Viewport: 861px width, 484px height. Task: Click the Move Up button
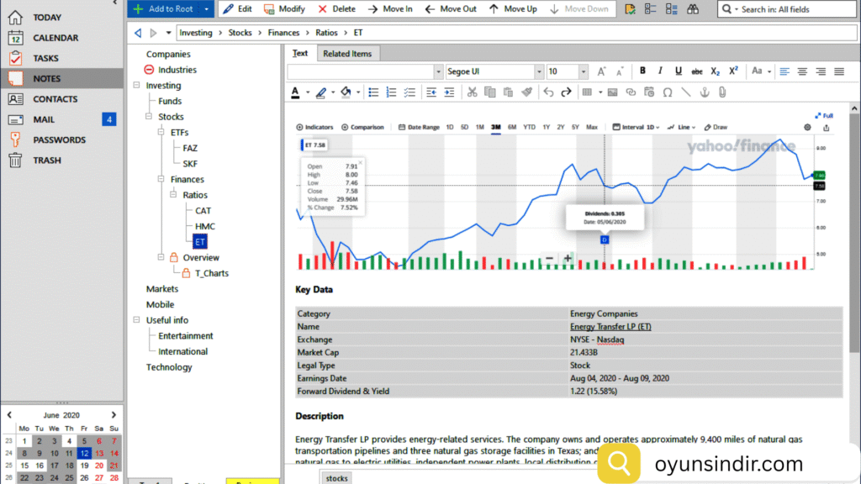click(514, 9)
